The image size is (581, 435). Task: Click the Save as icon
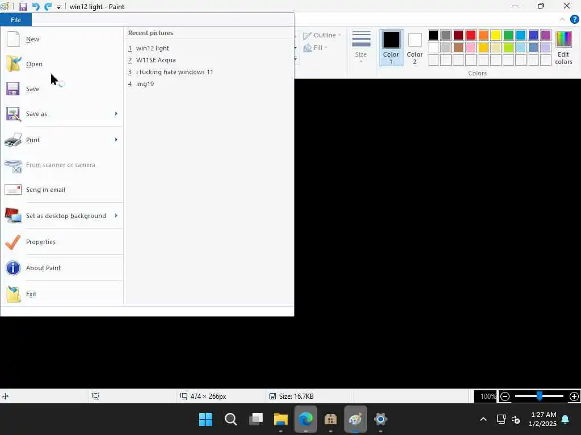pyautogui.click(x=13, y=114)
